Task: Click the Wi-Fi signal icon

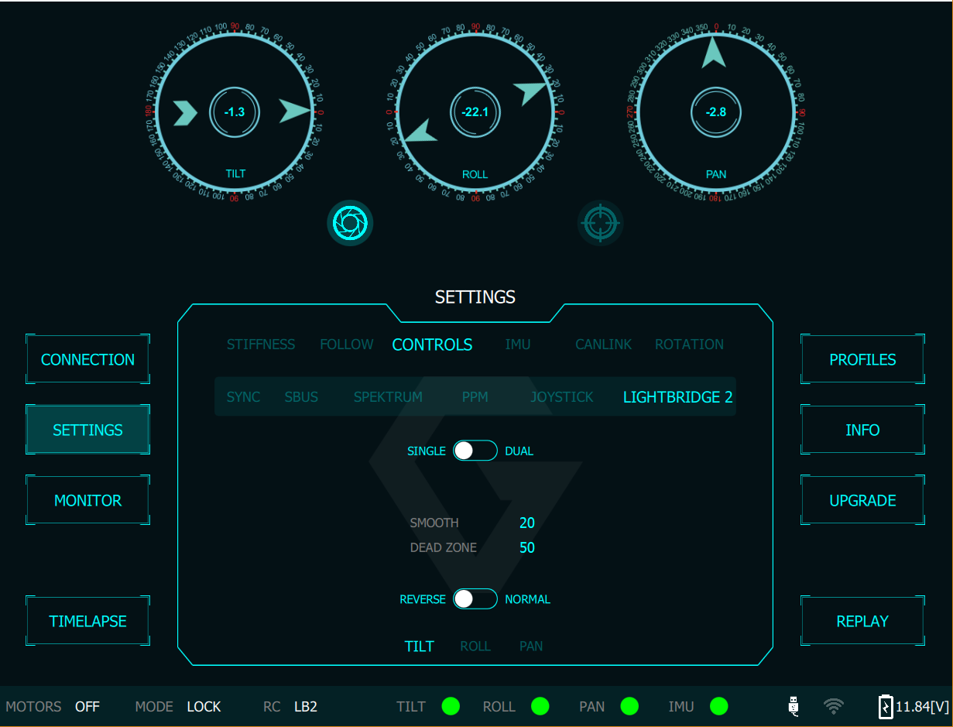Action: pyautogui.click(x=834, y=706)
